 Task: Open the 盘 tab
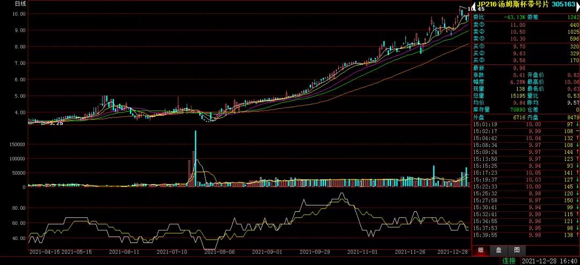[x=498, y=249]
